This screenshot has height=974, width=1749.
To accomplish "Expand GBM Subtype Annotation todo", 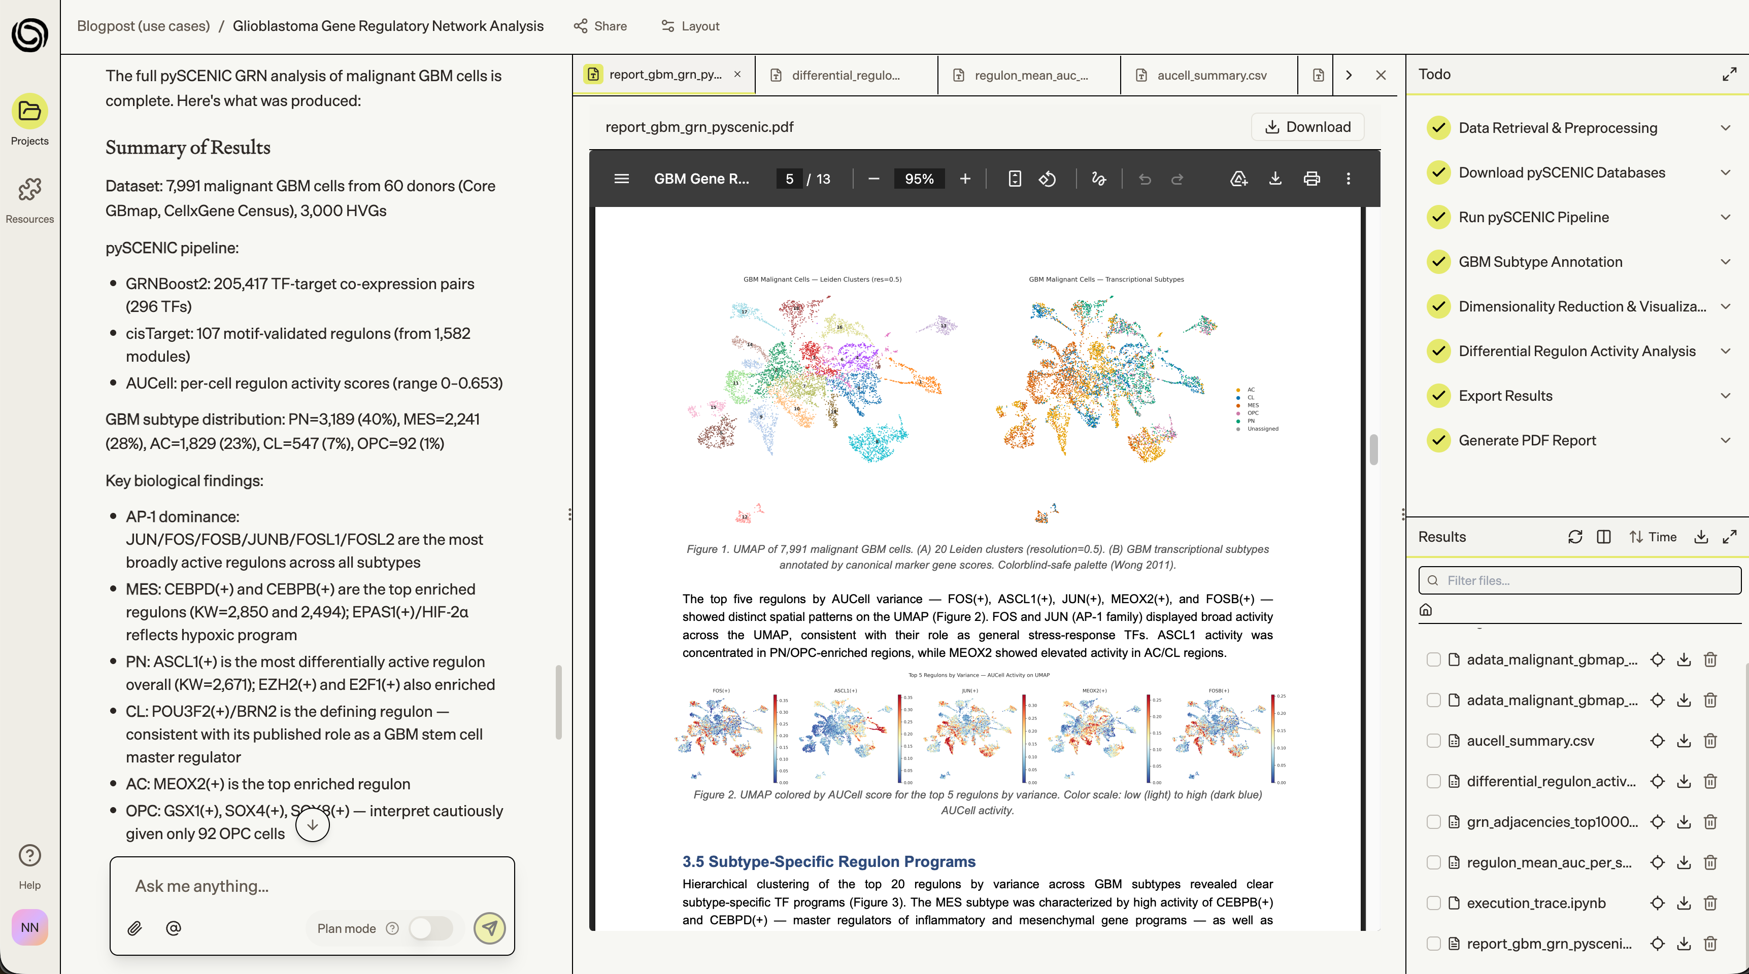I will tap(1725, 262).
